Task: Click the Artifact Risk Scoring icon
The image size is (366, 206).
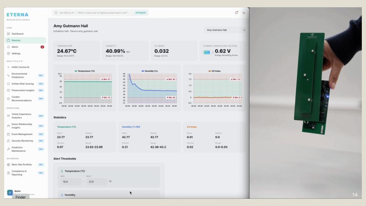Action: (8, 84)
